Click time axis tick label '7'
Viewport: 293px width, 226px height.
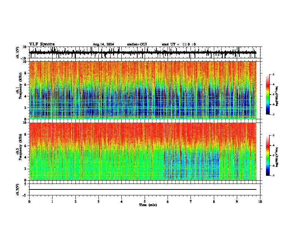click(x=191, y=202)
